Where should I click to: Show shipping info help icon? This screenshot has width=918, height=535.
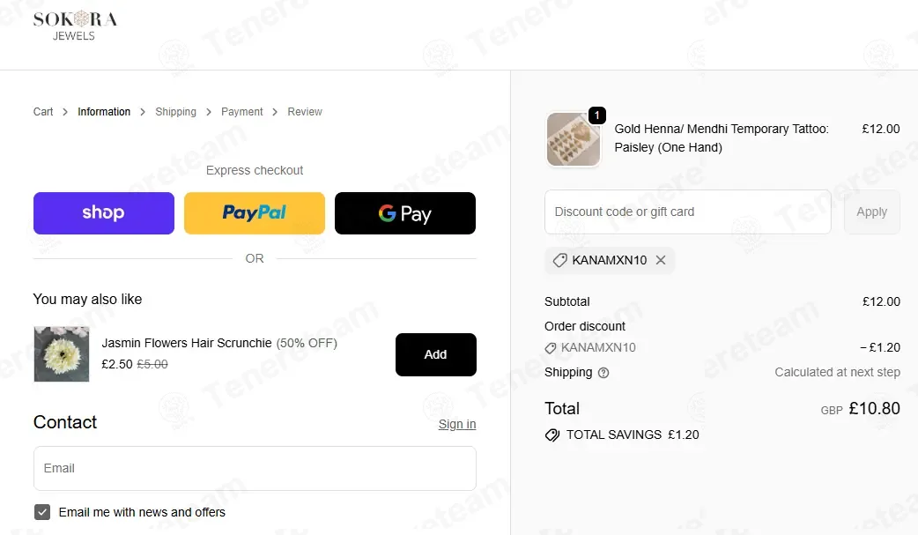(603, 373)
